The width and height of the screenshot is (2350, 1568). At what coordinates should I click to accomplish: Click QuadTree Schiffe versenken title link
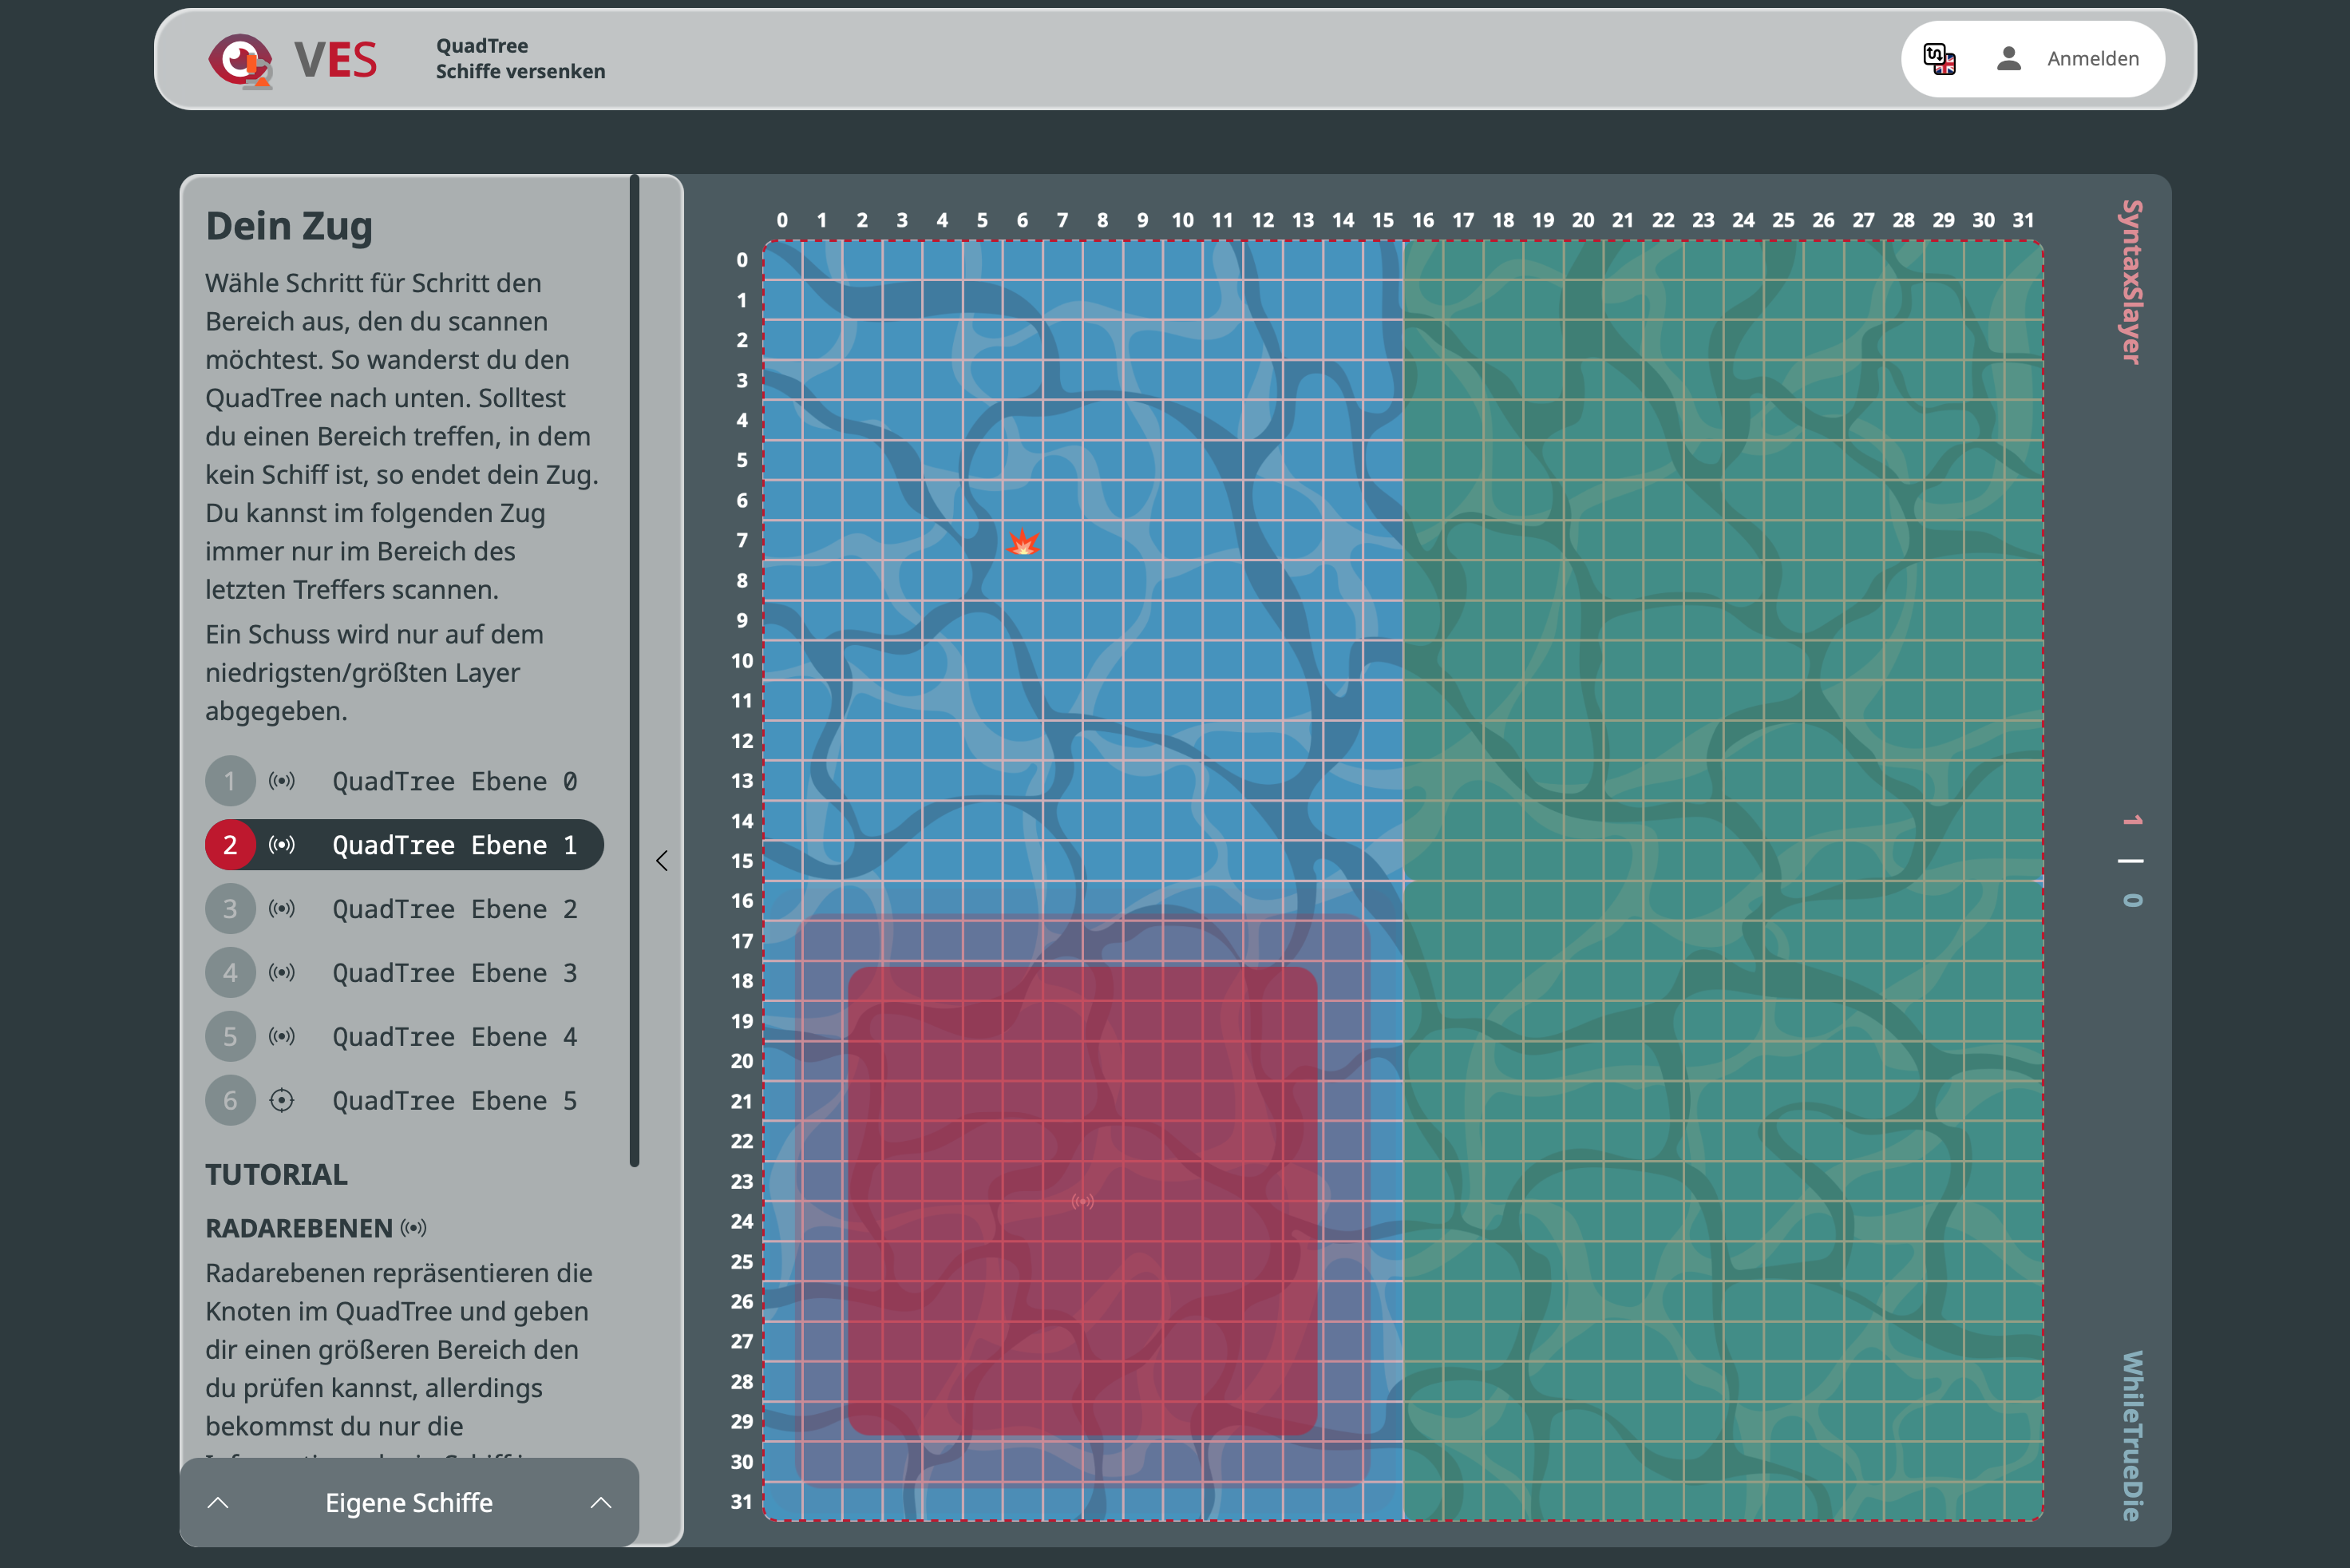tap(520, 59)
